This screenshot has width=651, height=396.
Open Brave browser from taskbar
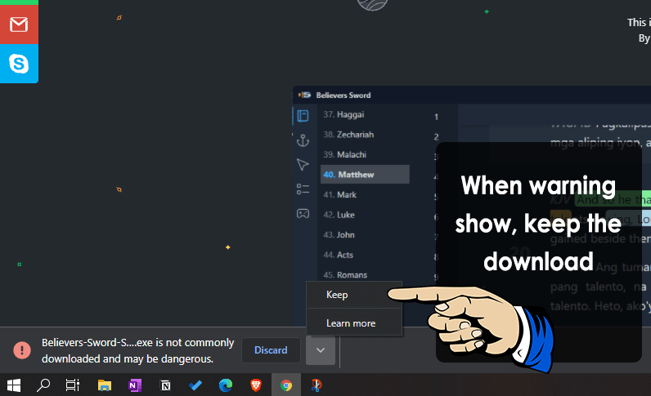256,385
